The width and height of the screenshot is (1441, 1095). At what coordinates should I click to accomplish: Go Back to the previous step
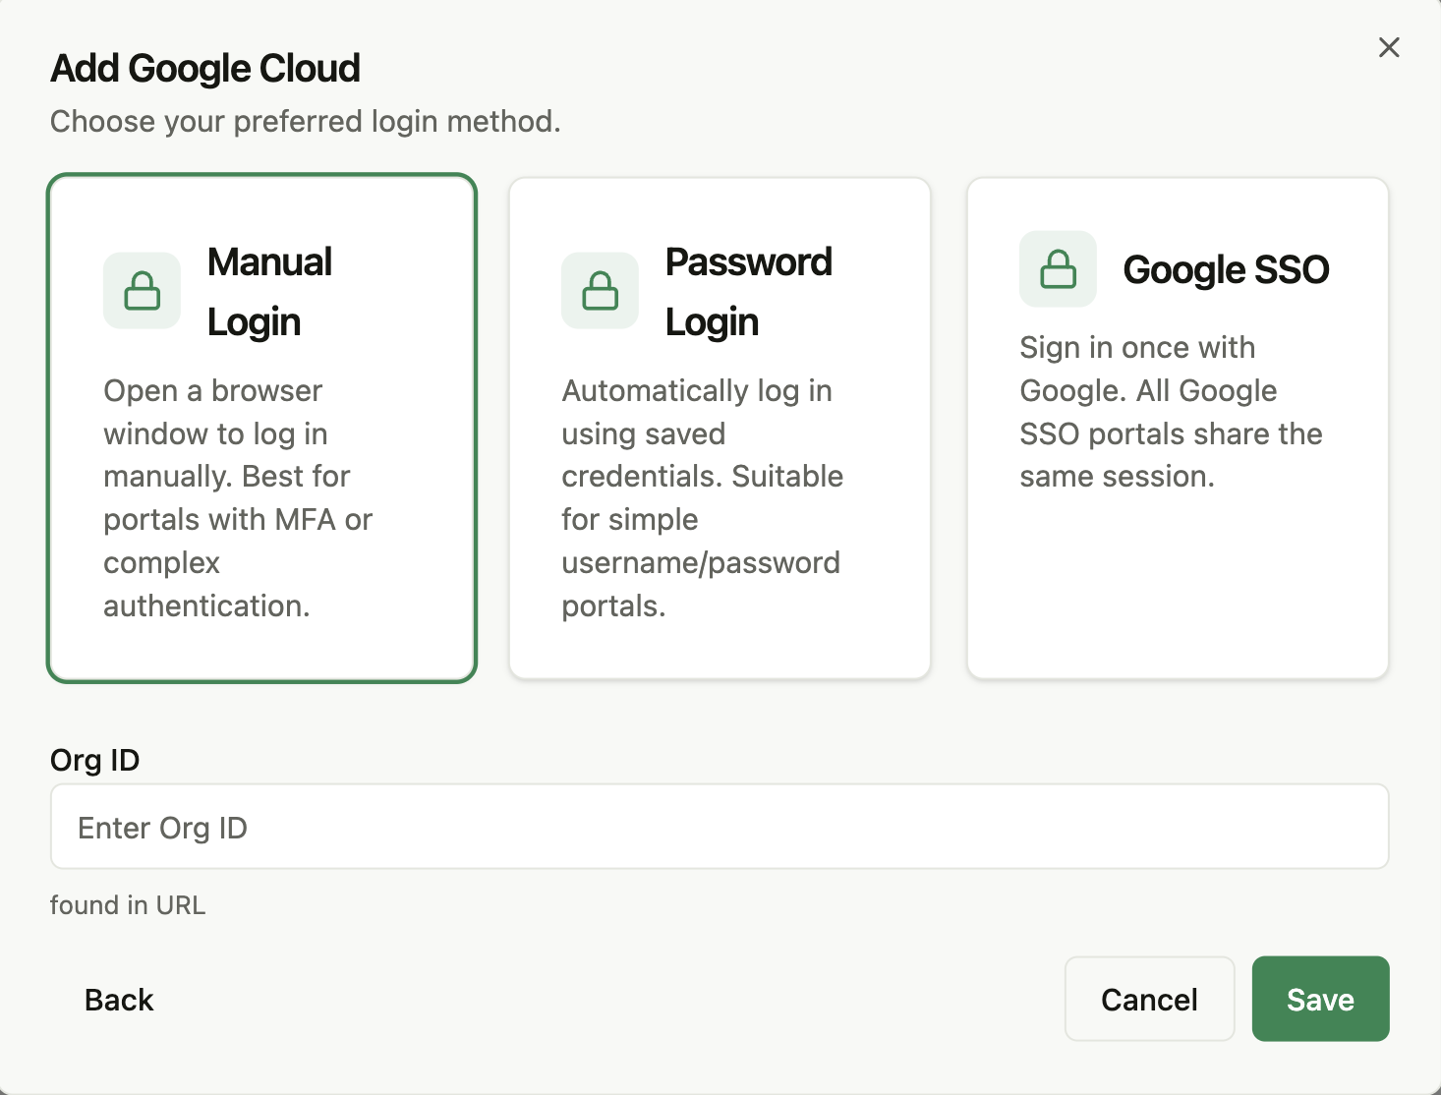click(119, 1000)
